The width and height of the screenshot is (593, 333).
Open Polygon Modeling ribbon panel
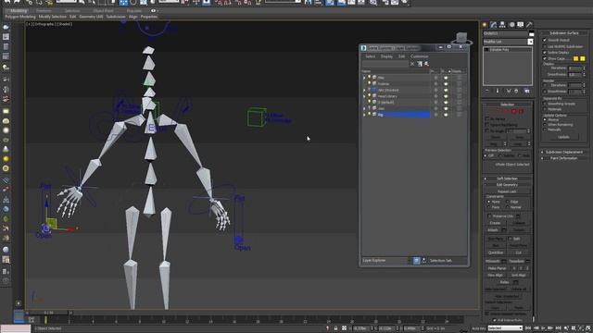tap(20, 17)
